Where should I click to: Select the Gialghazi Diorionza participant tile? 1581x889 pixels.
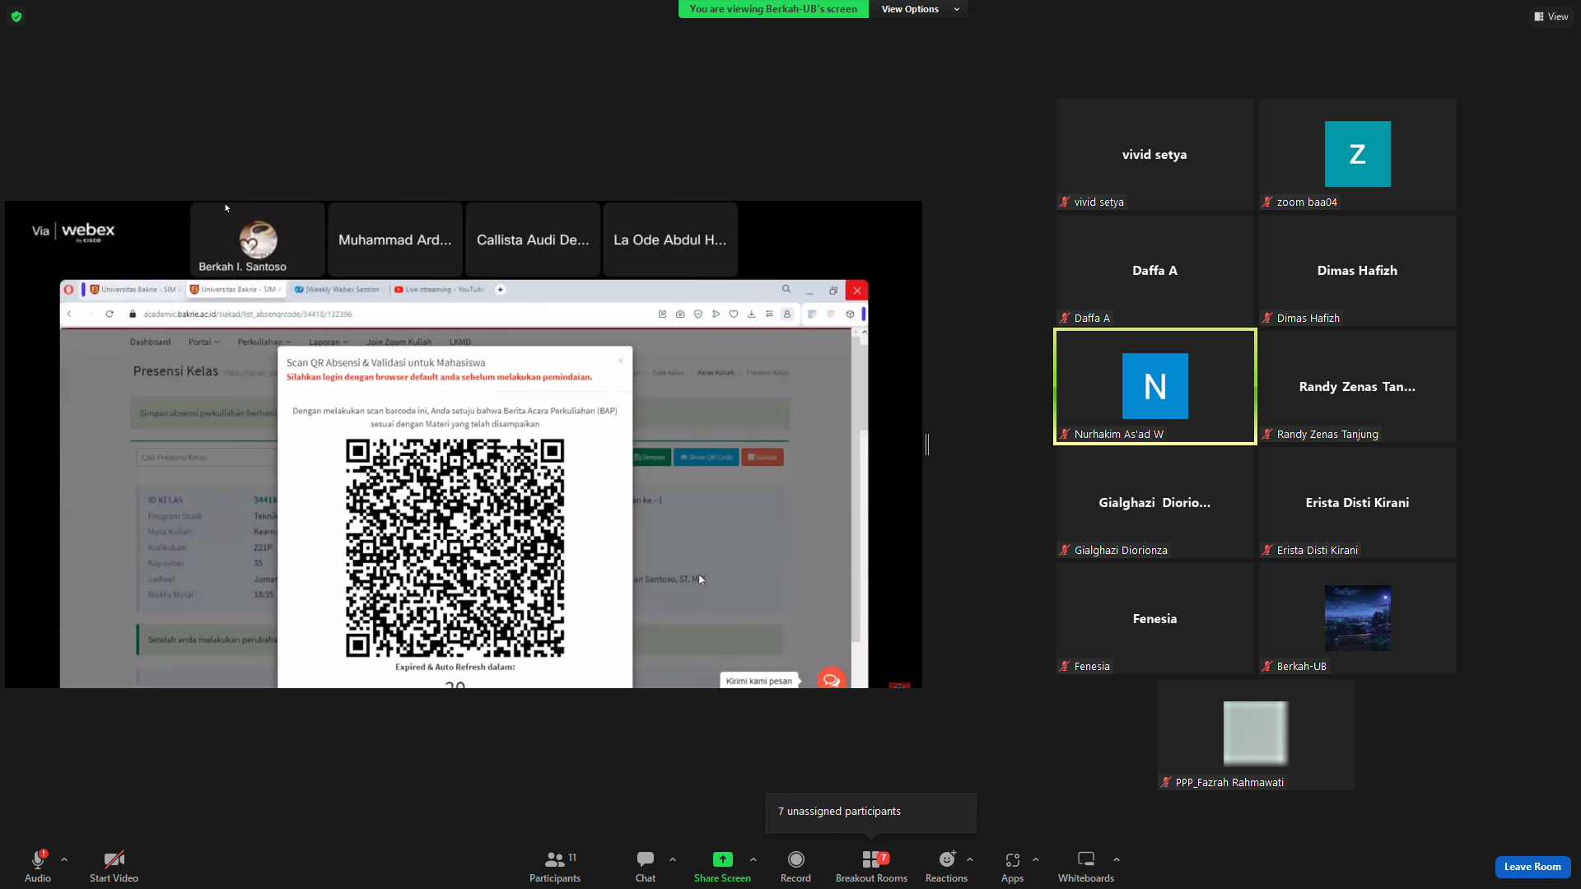pyautogui.click(x=1155, y=503)
